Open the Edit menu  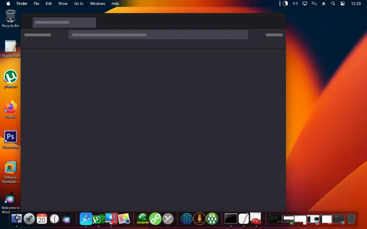49,3
